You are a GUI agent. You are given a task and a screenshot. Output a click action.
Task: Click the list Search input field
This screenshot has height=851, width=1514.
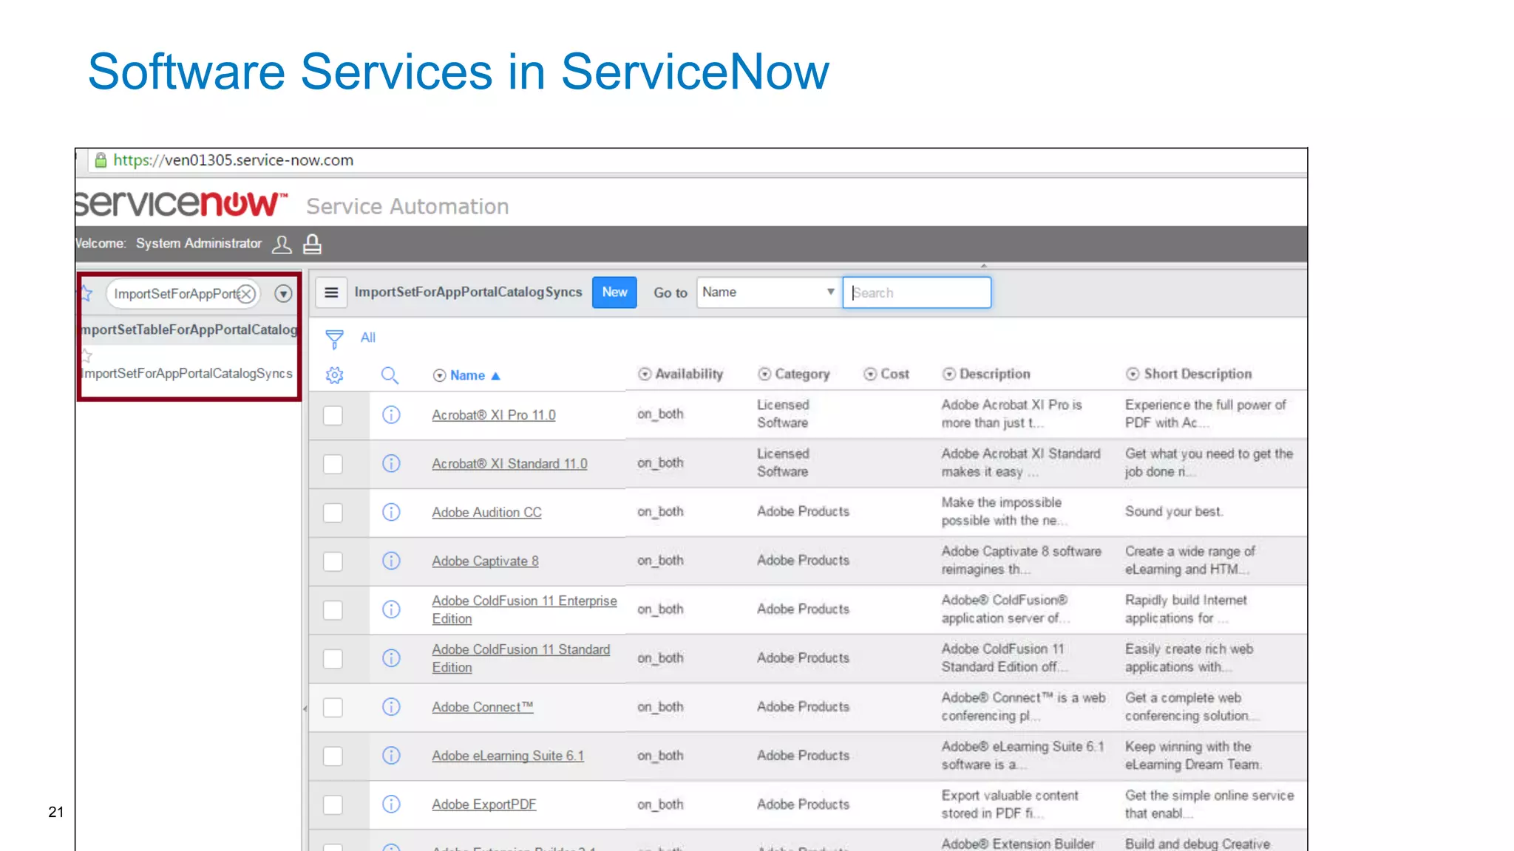pos(917,293)
